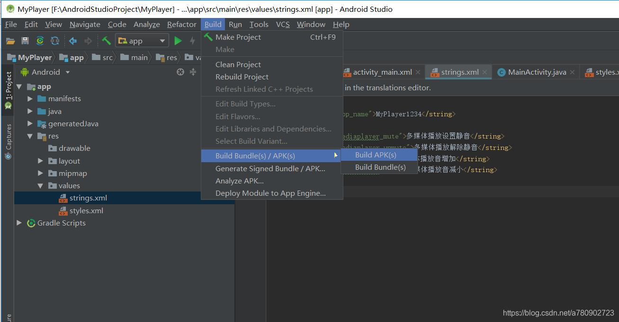Open the Code menu
619x322 pixels.
tap(117, 24)
